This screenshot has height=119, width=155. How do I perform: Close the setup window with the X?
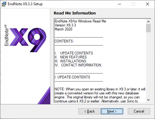(148, 4)
